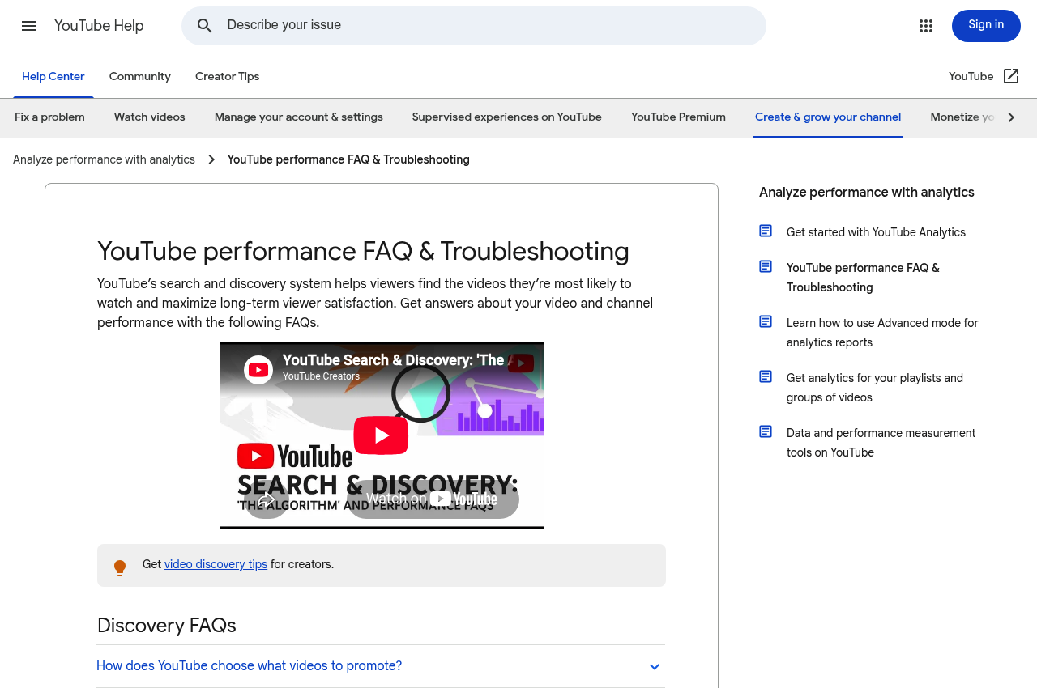This screenshot has width=1037, height=688.
Task: Click the Analyze performance with analytics sidebar heading
Action: point(867,193)
